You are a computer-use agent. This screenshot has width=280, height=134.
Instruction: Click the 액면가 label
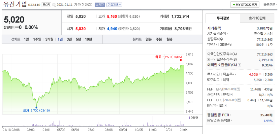[212, 44]
